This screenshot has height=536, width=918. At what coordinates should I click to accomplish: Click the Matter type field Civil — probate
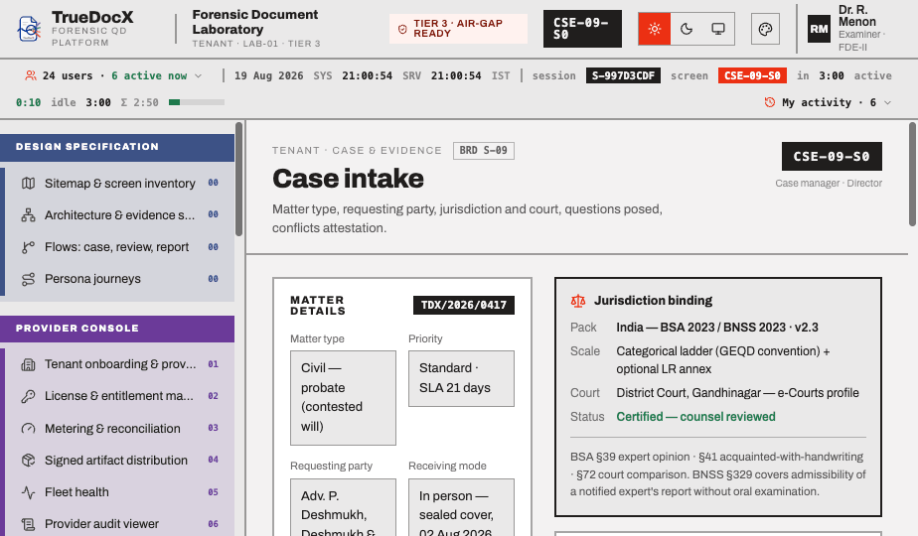343,398
